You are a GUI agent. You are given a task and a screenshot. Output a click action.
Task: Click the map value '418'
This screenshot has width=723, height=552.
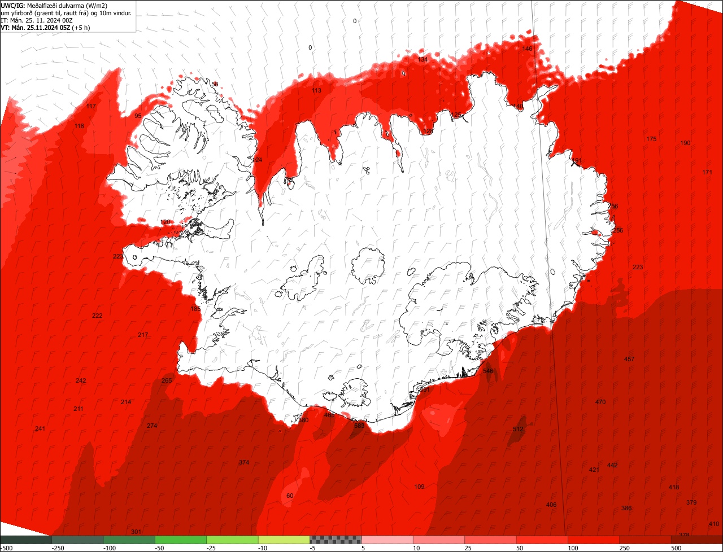[x=674, y=487]
